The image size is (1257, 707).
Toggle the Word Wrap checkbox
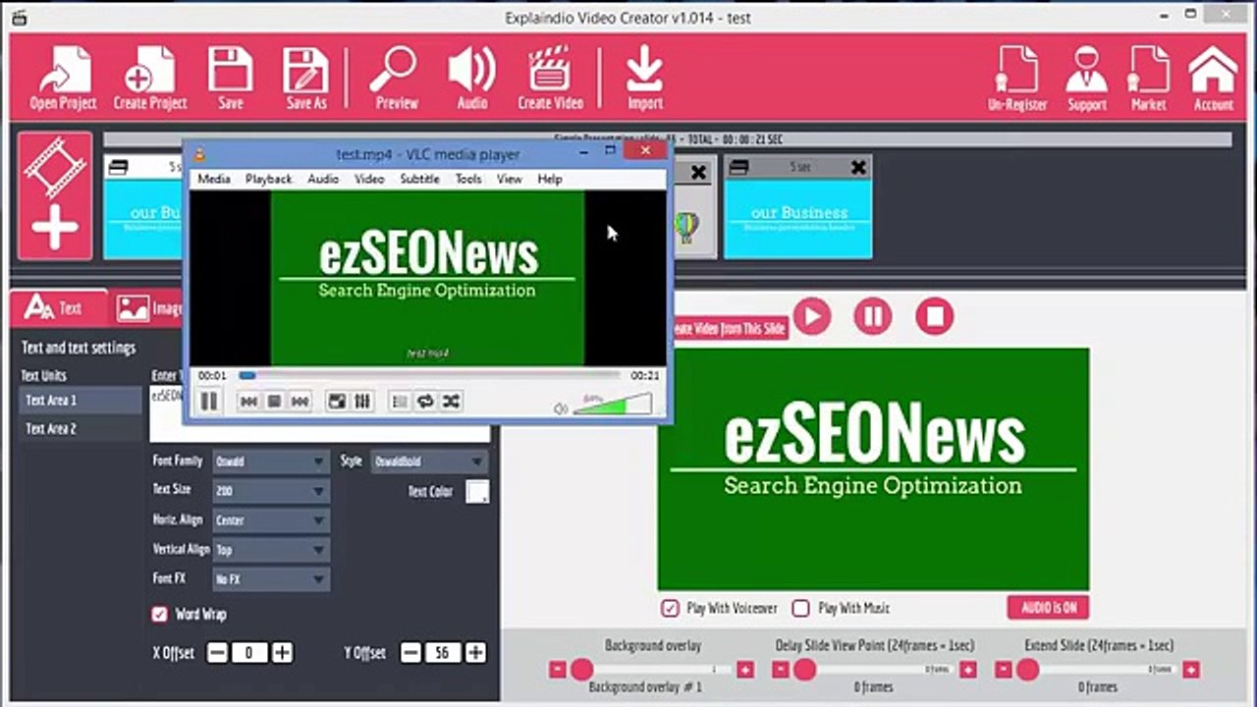click(159, 615)
